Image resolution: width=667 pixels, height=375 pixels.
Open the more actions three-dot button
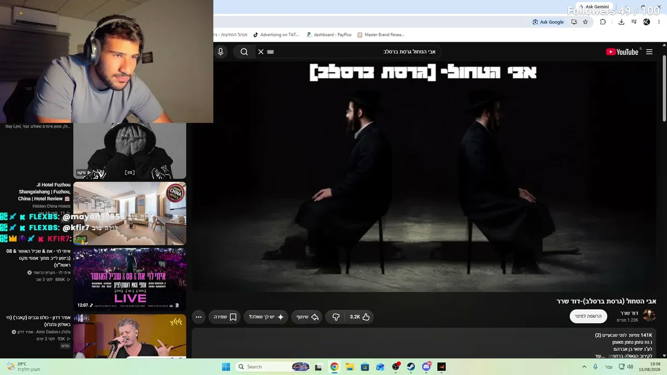point(199,317)
